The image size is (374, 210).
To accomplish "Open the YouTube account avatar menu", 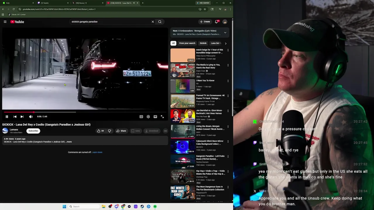I will [225, 22].
